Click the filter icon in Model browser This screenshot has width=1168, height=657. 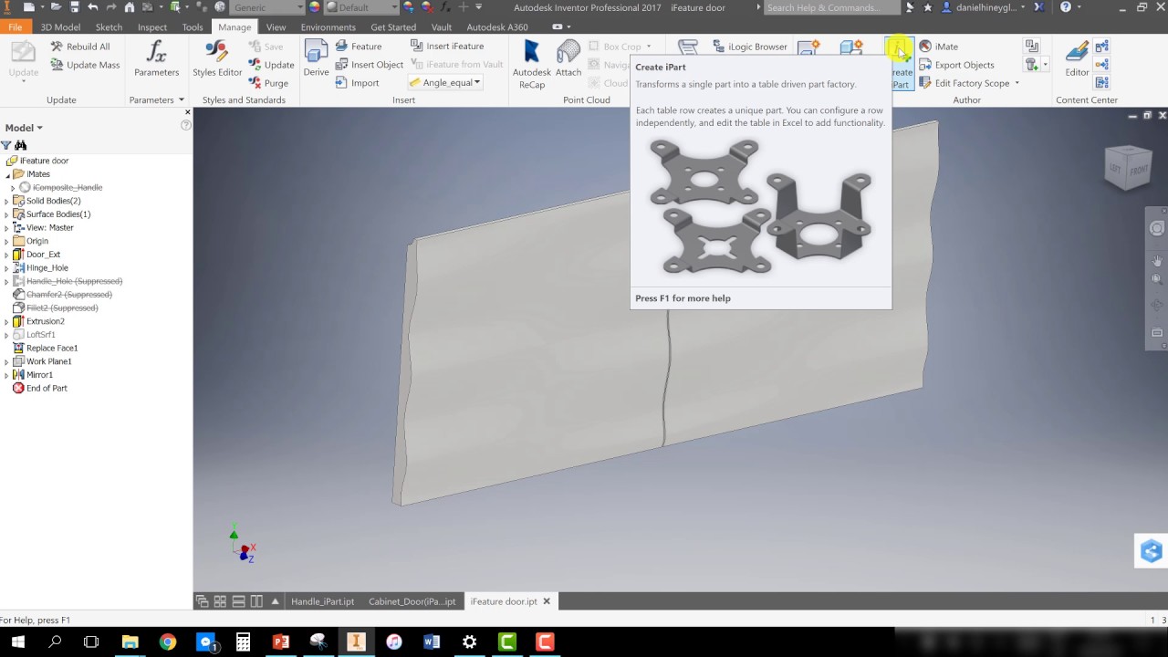(6, 145)
